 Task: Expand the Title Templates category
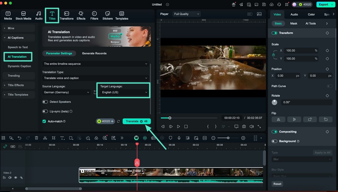pyautogui.click(x=19, y=95)
